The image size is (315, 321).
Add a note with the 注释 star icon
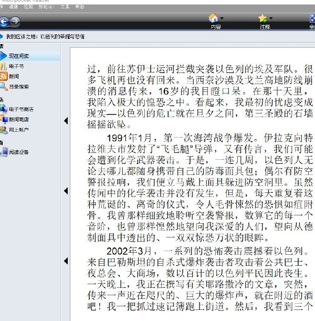pos(262,18)
